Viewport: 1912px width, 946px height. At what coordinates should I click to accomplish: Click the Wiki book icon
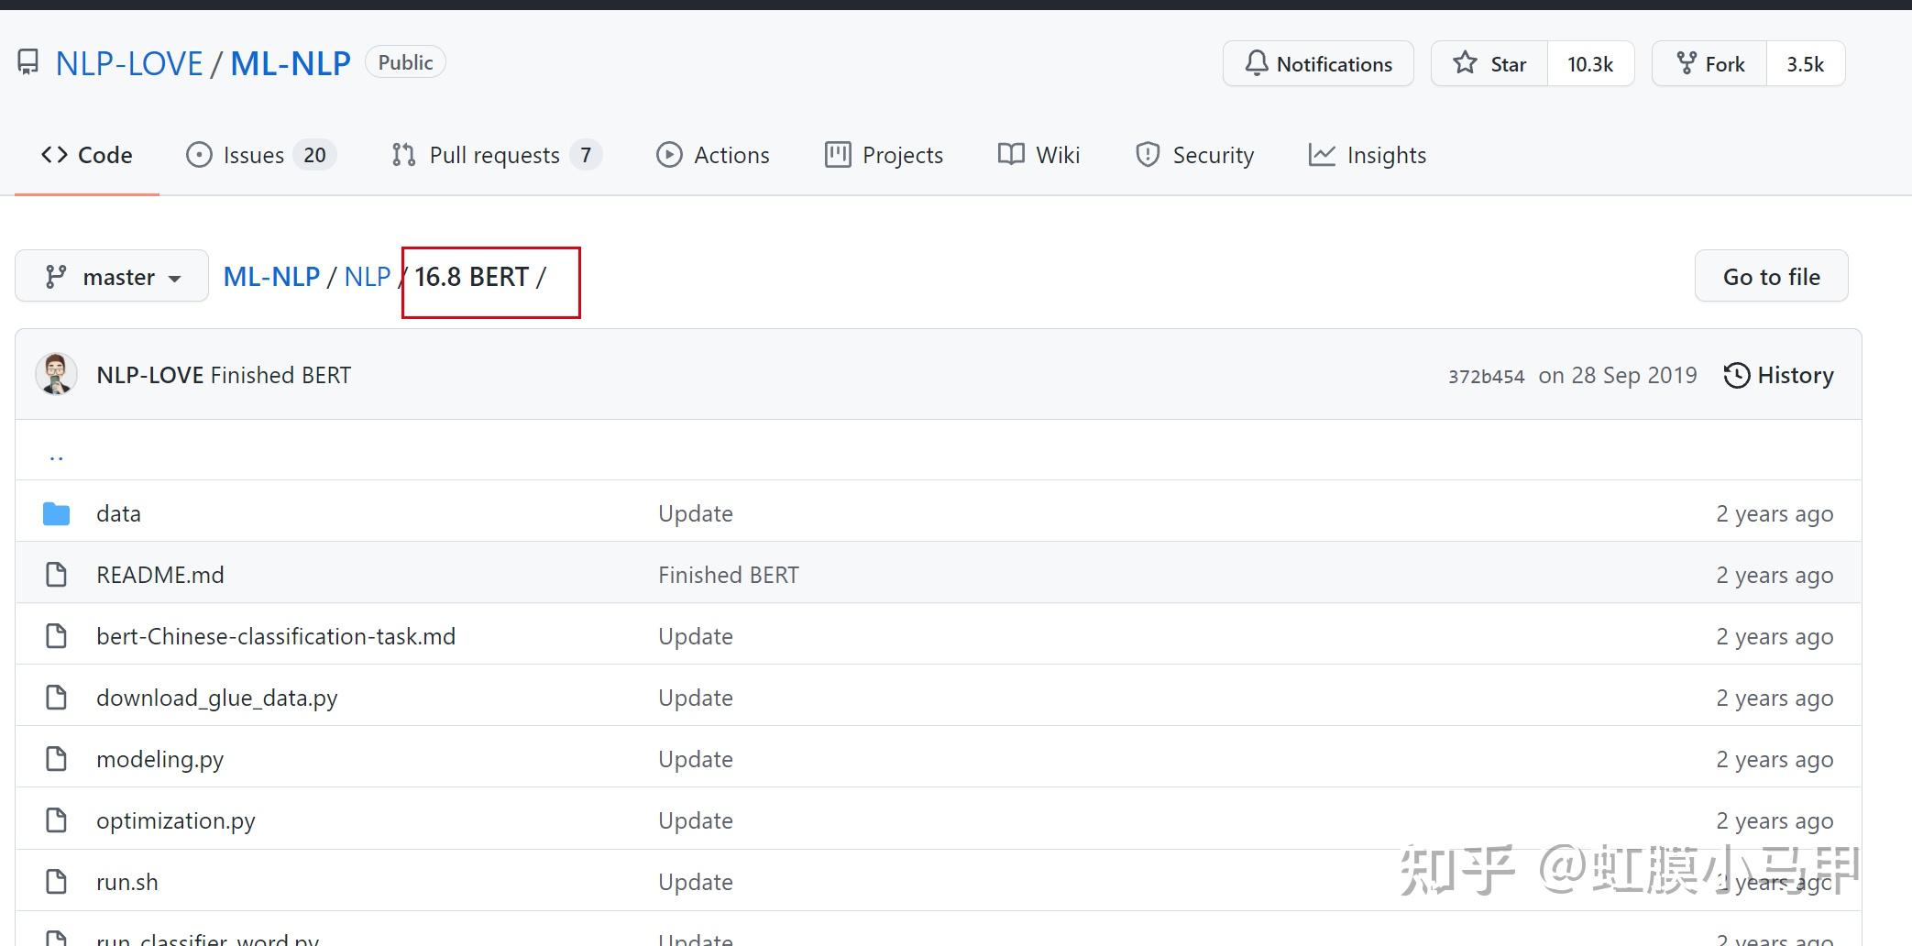point(1011,155)
